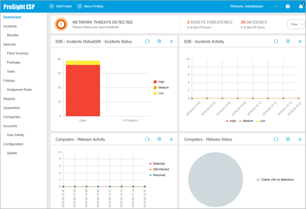
Task: Toggle the Resolved series legend
Action: pyautogui.click(x=157, y=175)
